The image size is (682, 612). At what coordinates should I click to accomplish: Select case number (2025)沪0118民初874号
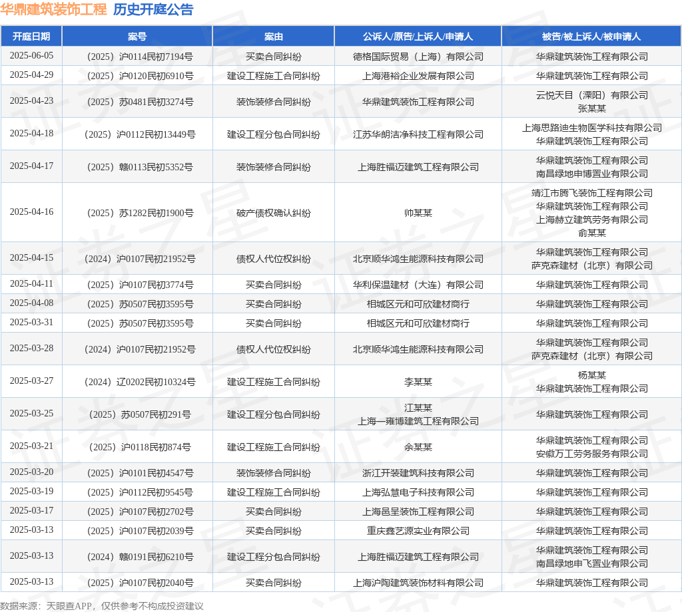[140, 447]
